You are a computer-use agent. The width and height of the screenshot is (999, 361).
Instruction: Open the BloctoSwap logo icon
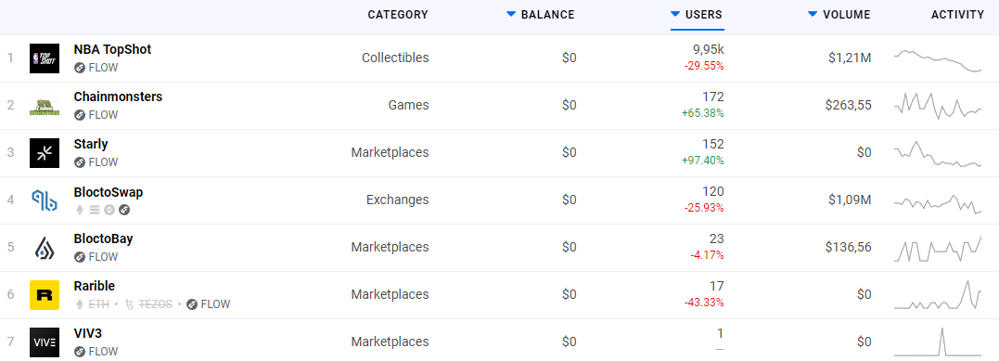pyautogui.click(x=45, y=200)
